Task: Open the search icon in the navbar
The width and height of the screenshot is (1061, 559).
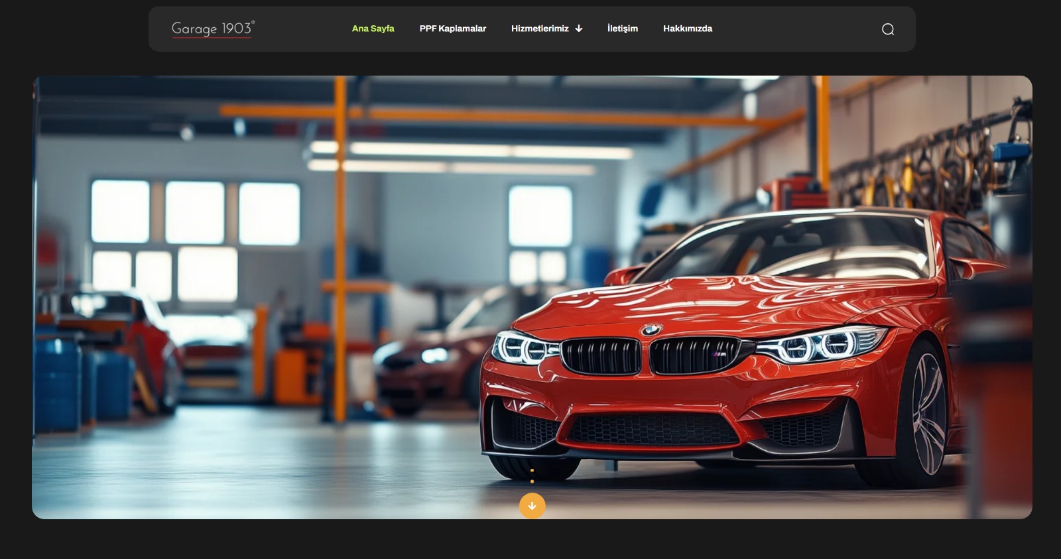Action: pyautogui.click(x=888, y=29)
